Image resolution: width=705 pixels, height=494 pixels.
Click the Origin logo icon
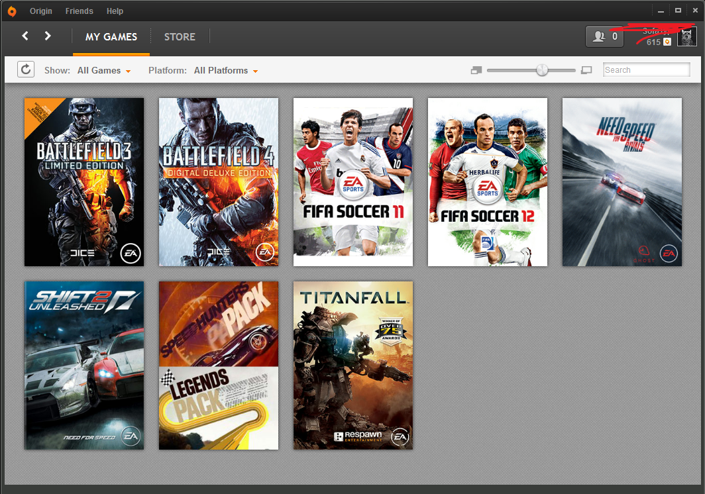(12, 11)
